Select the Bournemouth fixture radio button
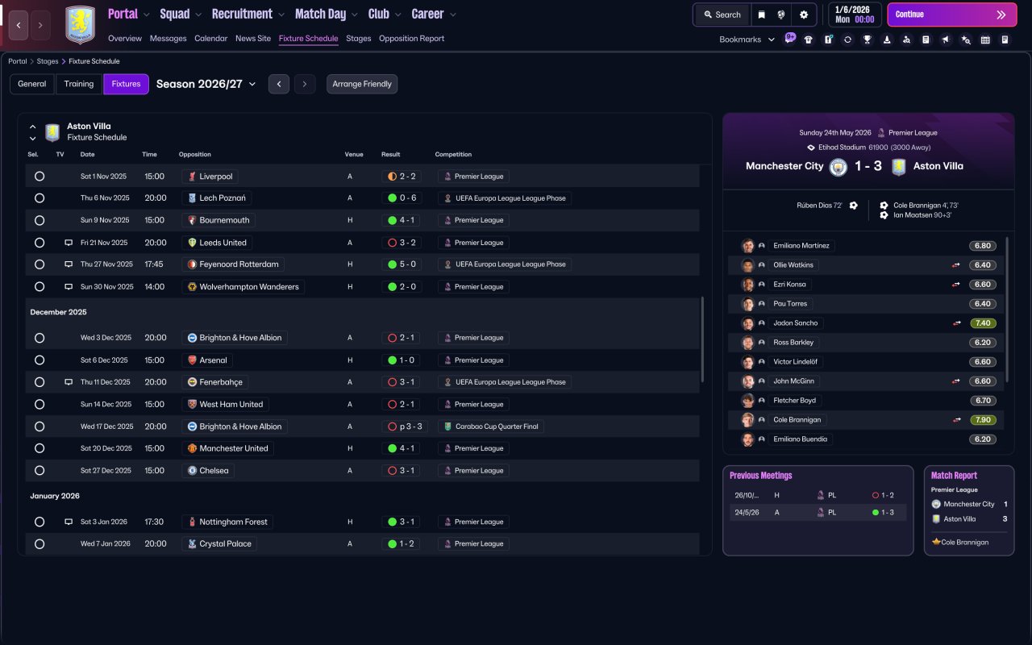Viewport: 1032px width, 645px height. click(x=40, y=220)
